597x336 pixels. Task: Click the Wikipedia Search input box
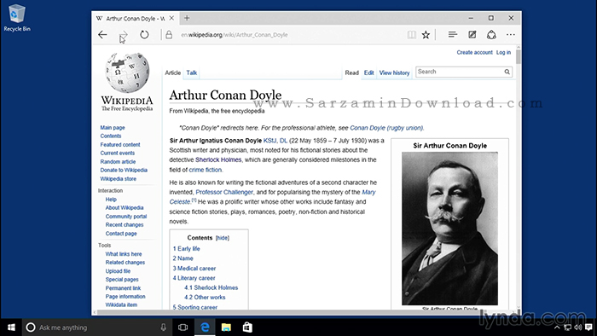tap(460, 72)
